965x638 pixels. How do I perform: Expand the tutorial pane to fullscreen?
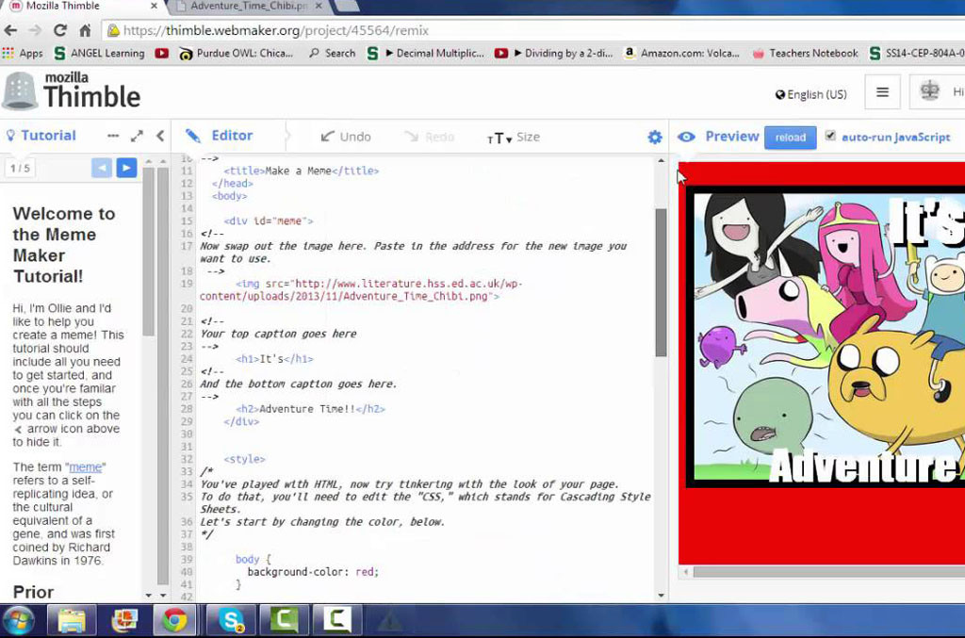[137, 136]
